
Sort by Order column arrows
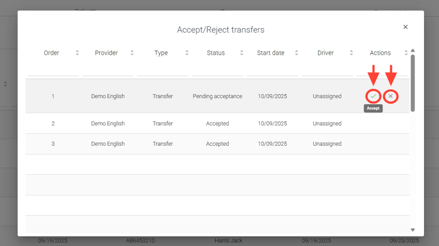click(77, 53)
